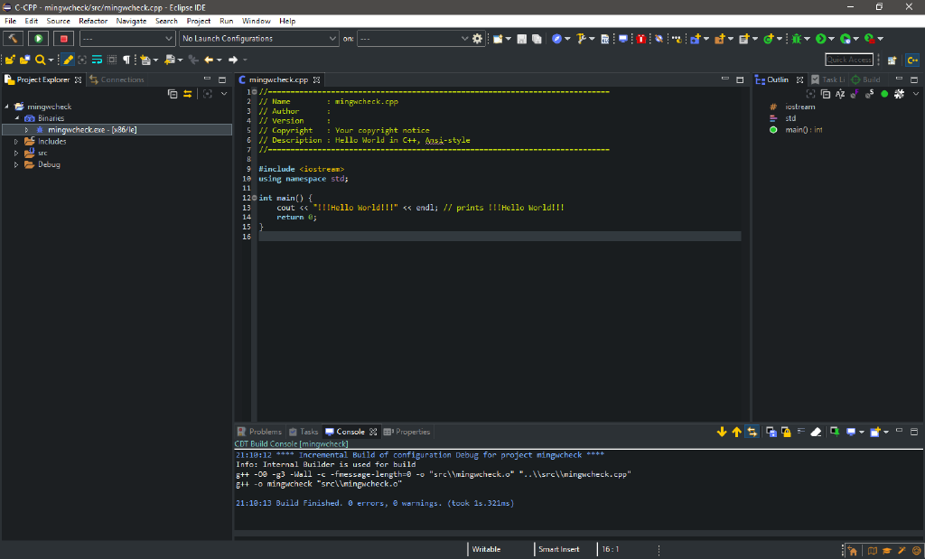Toggle Link with Editor in Project Explorer
This screenshot has height=559, width=925.
tap(188, 94)
